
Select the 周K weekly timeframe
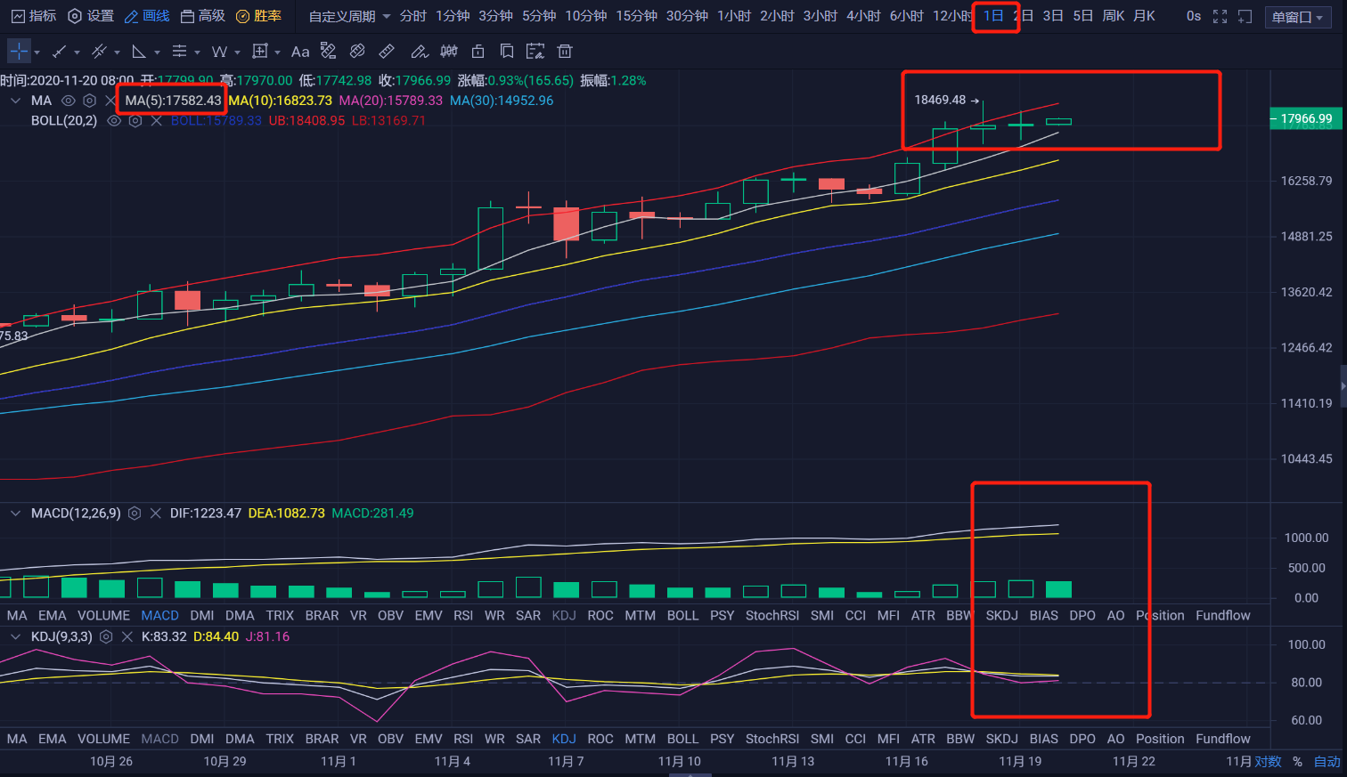1113,16
